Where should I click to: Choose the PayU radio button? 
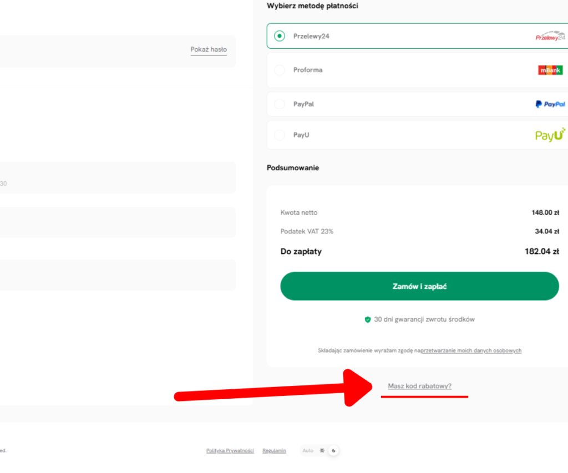point(280,135)
